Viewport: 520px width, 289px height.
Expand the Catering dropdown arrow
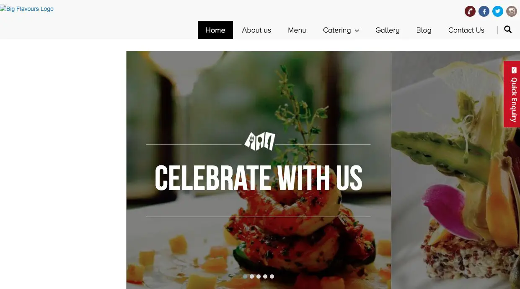pos(357,30)
